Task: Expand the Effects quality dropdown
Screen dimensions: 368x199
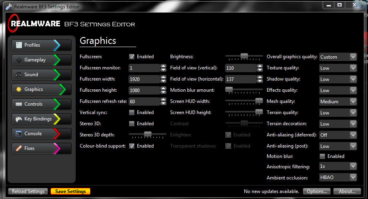Action: (x=338, y=90)
